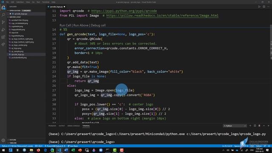Image resolution: width=272 pixels, height=153 pixels.
Task: Open youtube48x48.png in the file tree
Action: (19, 58)
